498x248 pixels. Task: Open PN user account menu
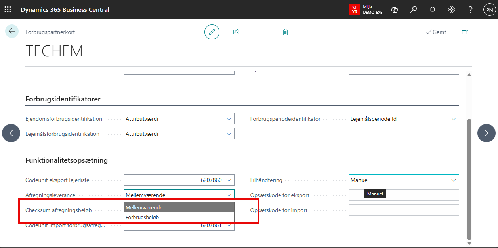pos(489,9)
